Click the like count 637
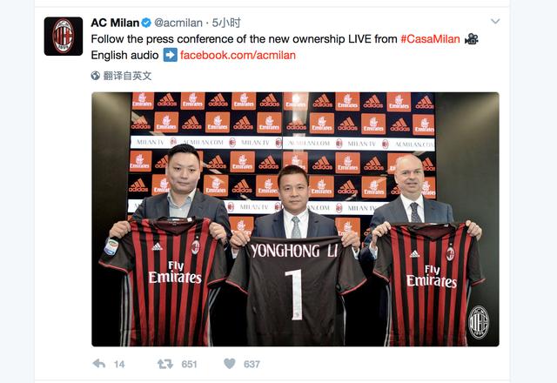The height and width of the screenshot is (383, 557). point(252,364)
